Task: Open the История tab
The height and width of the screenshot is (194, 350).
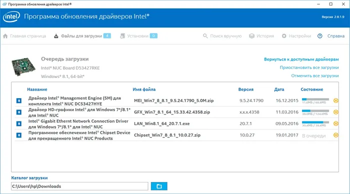Action: tap(261, 36)
